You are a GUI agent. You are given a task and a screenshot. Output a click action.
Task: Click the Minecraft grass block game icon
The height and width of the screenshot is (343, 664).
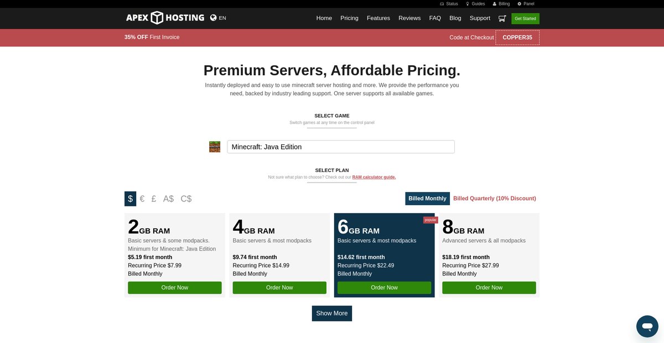point(215,147)
